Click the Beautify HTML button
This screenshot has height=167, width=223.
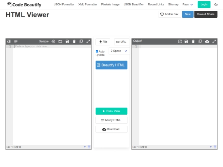tap(111, 65)
